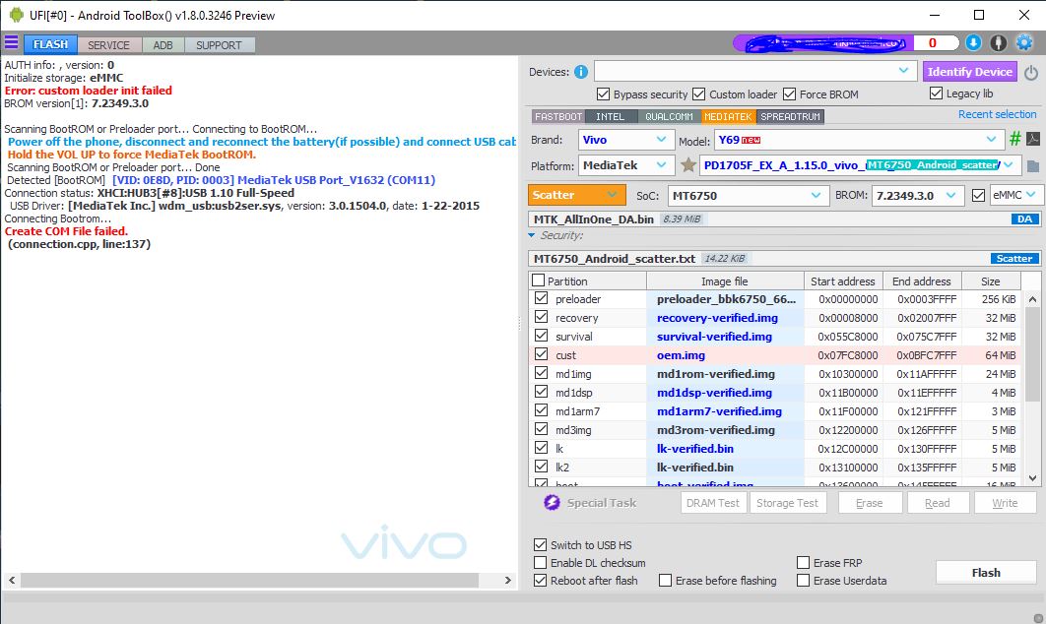Click the Identify Device button
The image size is (1046, 624).
click(969, 71)
